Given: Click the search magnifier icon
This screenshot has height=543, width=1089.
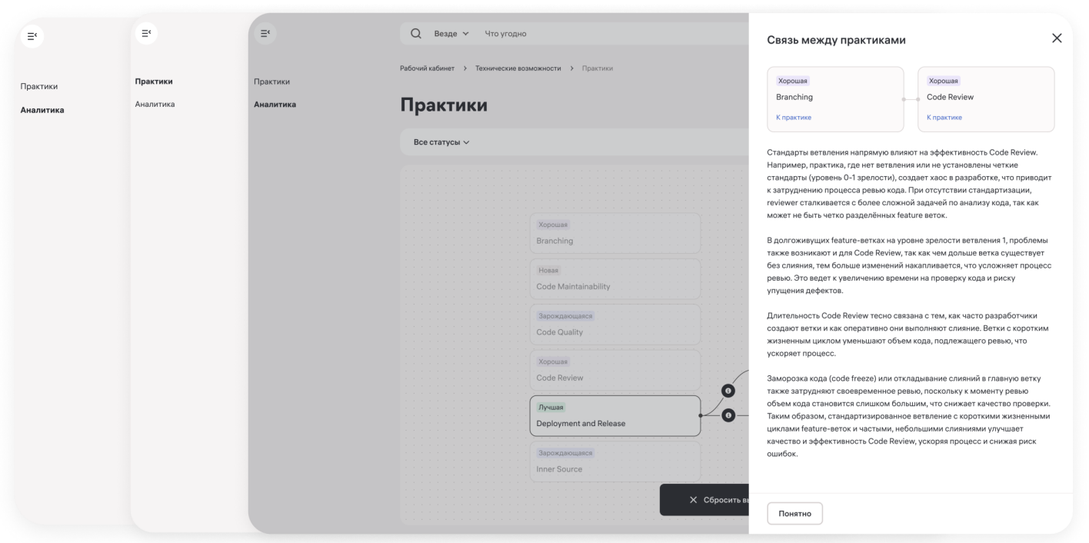Looking at the screenshot, I should (x=415, y=33).
